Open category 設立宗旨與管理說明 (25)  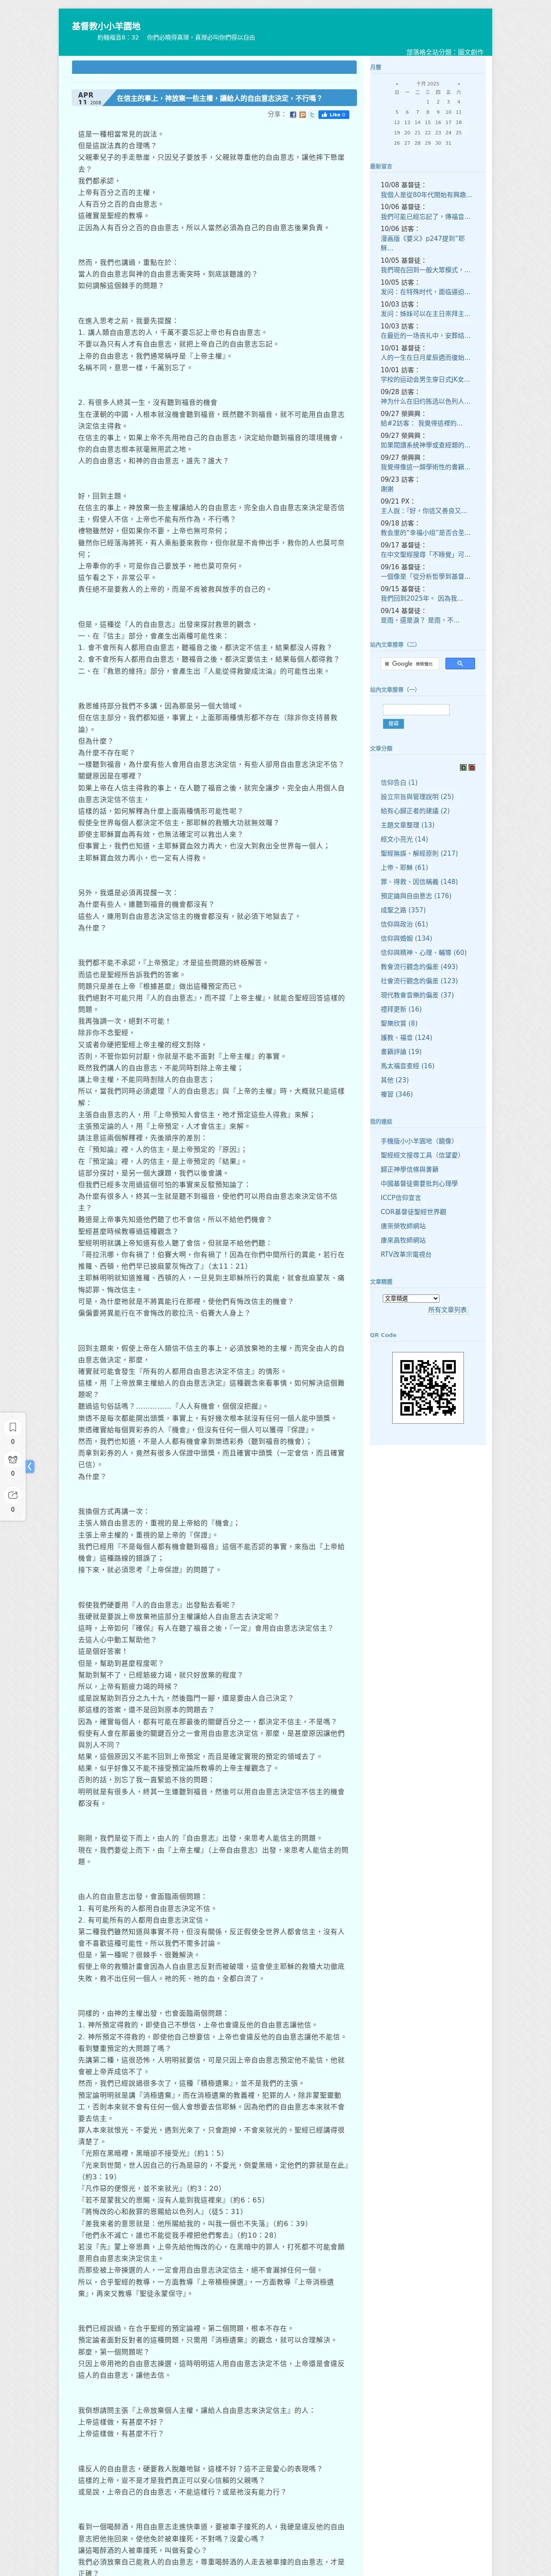point(417,796)
